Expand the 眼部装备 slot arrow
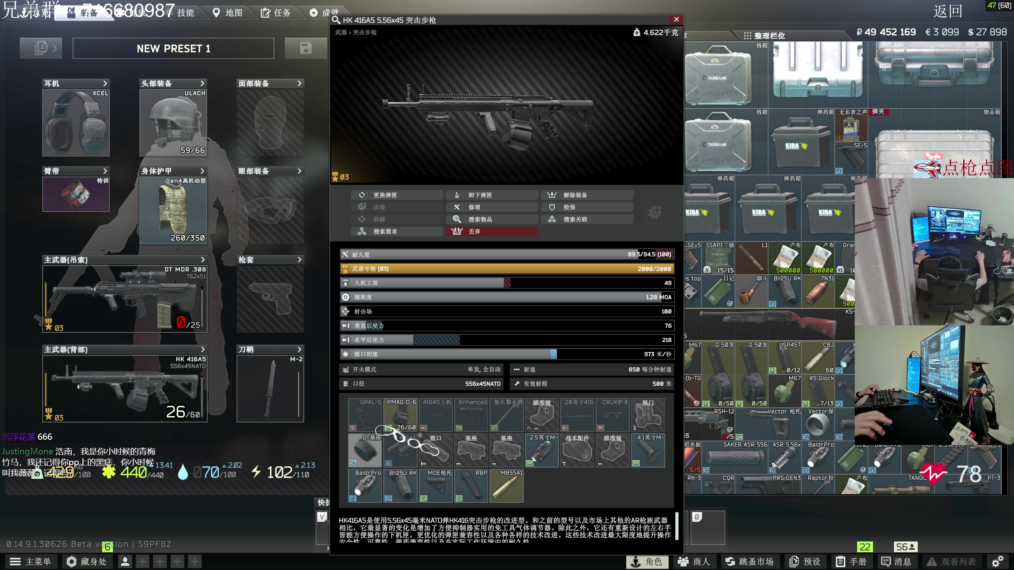This screenshot has height=570, width=1014. point(299,171)
